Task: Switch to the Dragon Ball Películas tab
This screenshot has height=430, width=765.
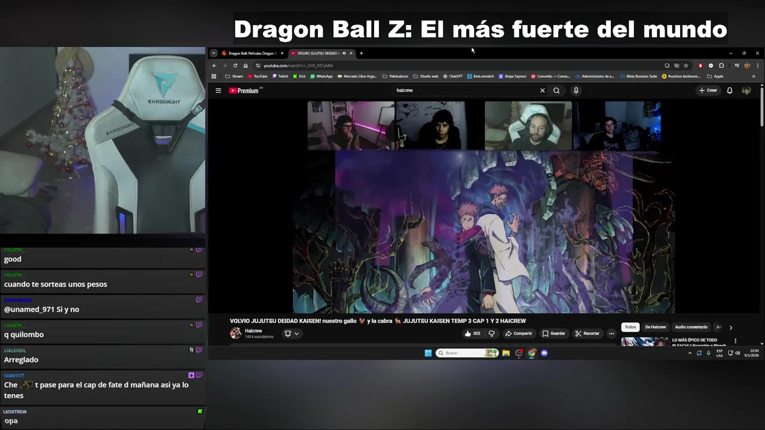Action: coord(252,53)
